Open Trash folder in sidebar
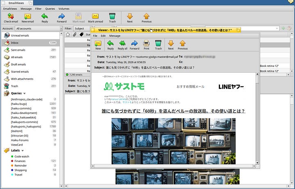The image size is (295, 189). [x=30, y=86]
